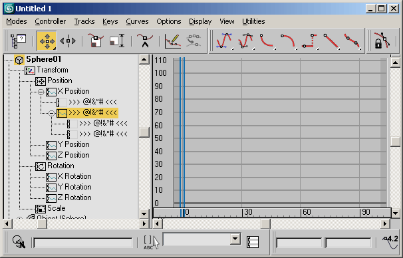Open the View menu

tap(227, 21)
